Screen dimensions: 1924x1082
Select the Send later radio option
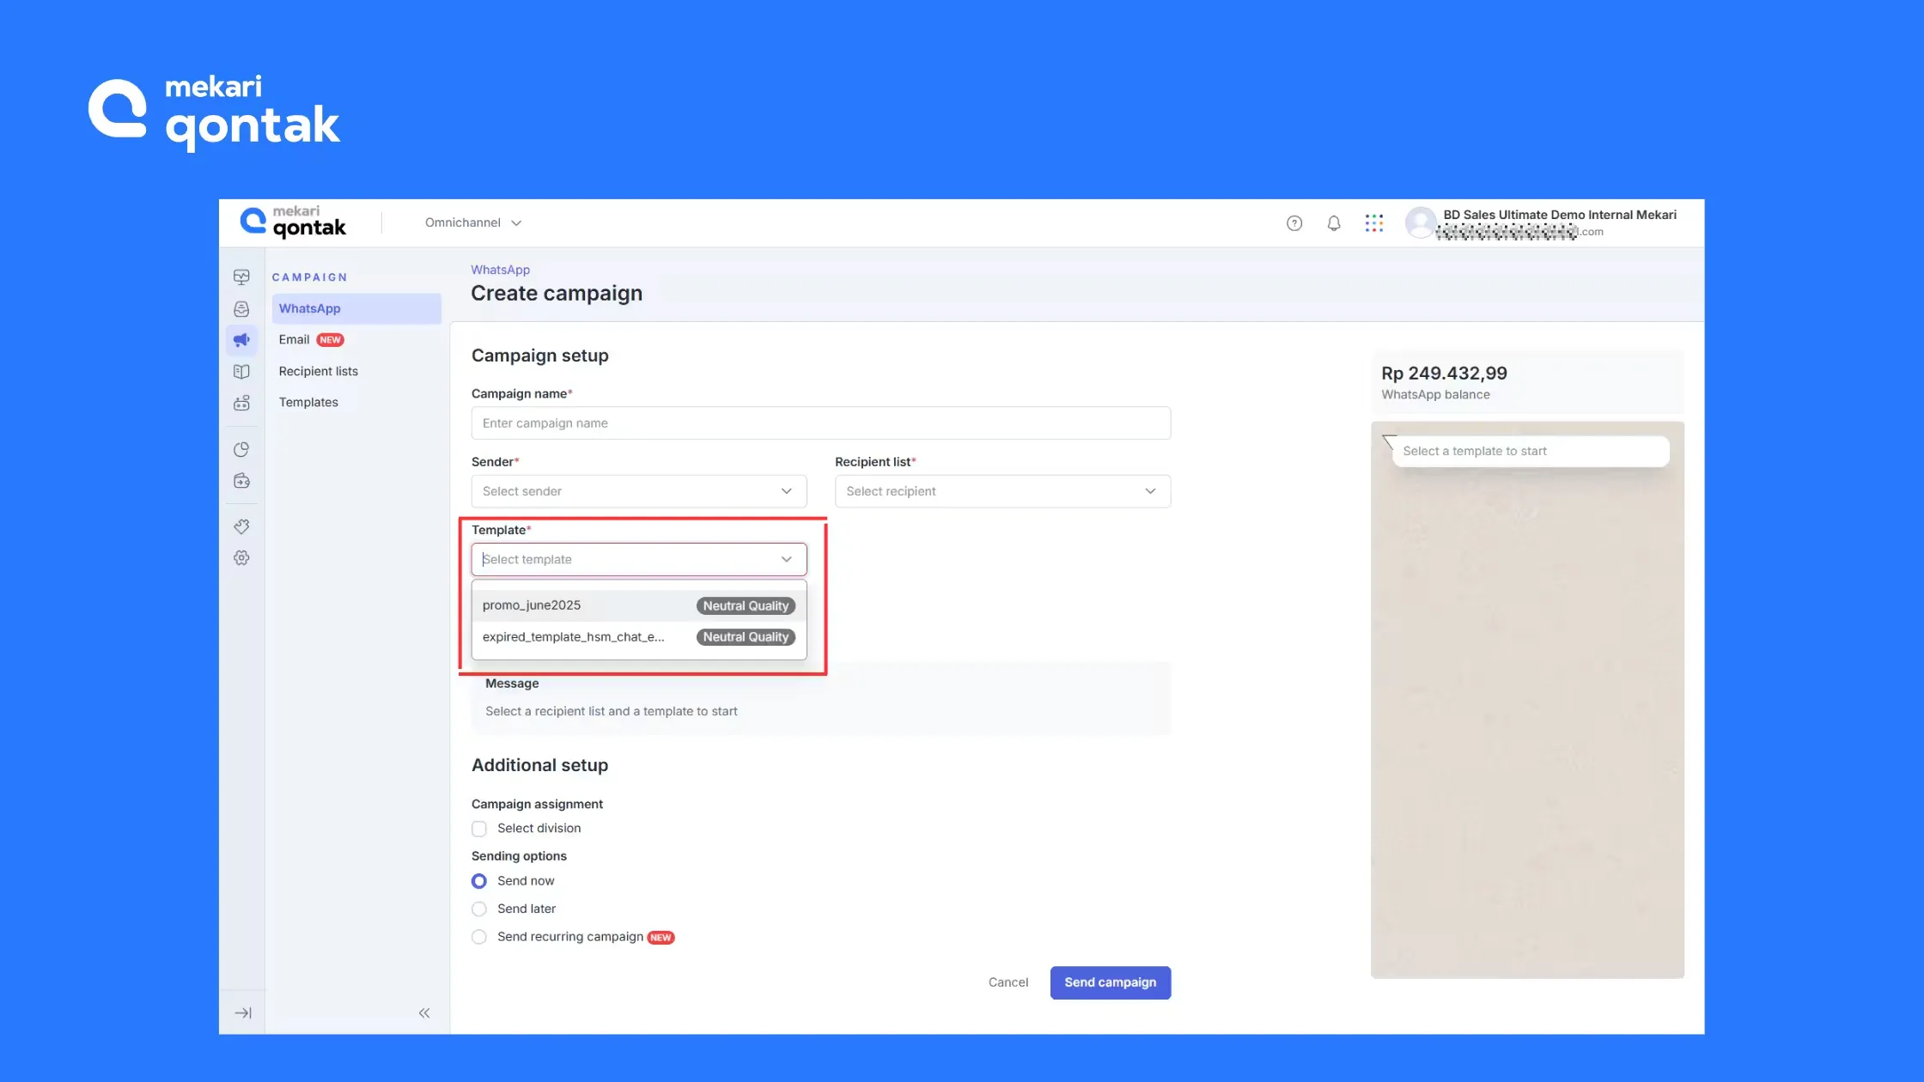point(479,909)
